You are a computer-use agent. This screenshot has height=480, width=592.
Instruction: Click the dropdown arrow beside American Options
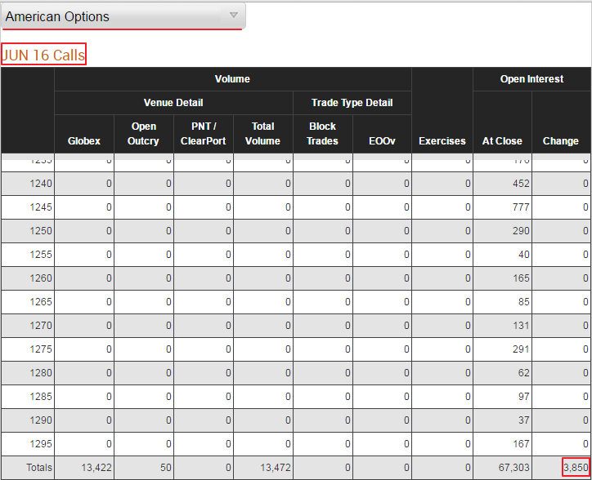click(x=234, y=15)
